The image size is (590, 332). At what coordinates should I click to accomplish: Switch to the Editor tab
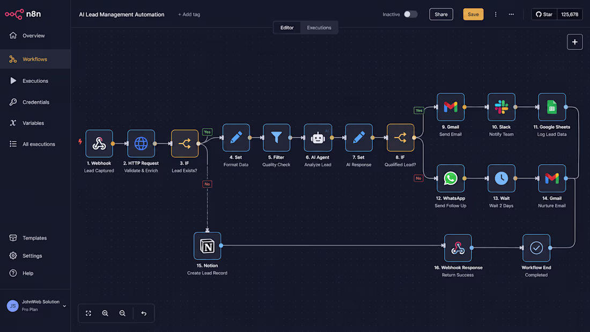pos(287,27)
